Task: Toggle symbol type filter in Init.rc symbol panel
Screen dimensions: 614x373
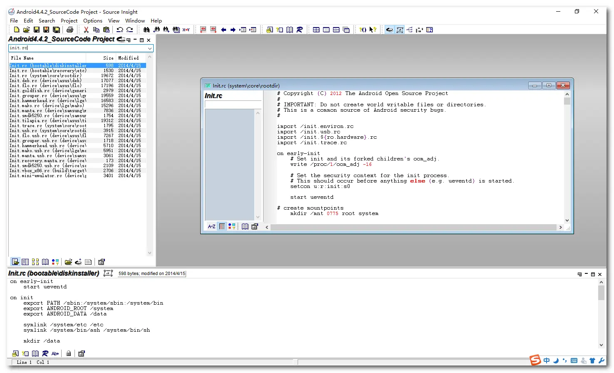Action: [232, 226]
